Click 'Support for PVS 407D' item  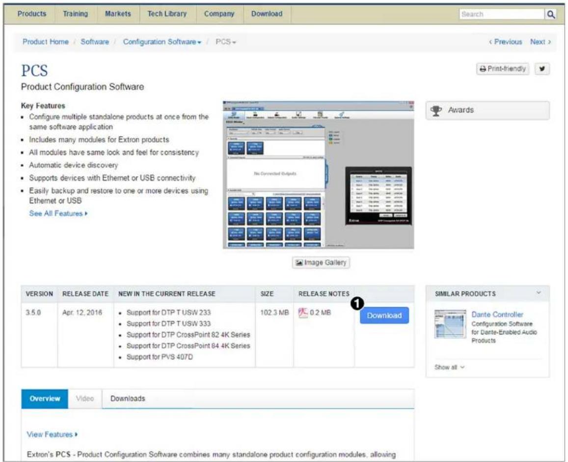coord(160,357)
